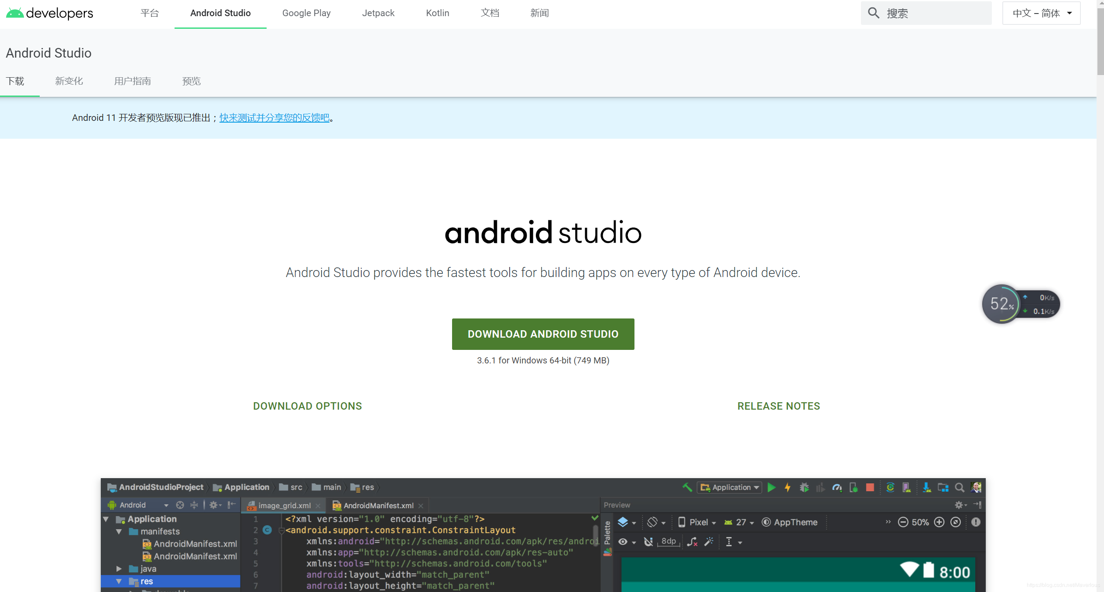Click the SDK Manager download icon
1104x592 pixels.
click(926, 487)
